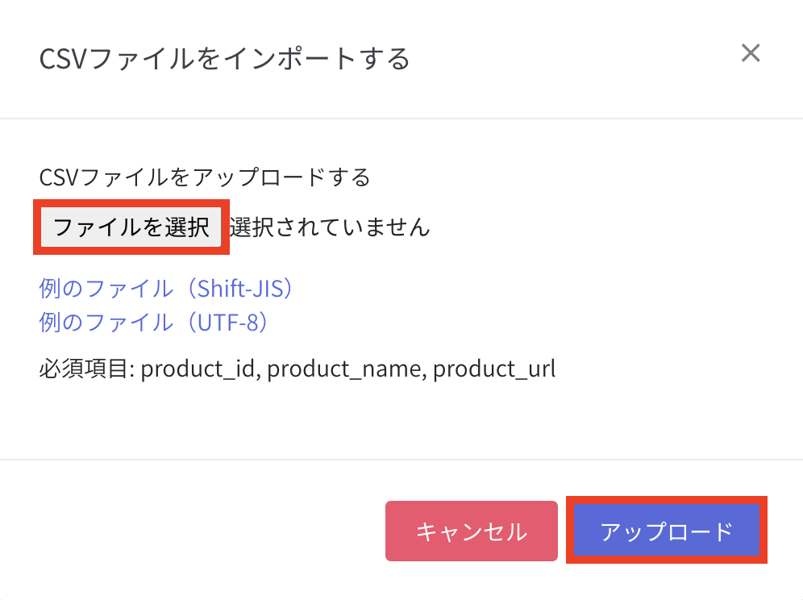Viewport: 803px width, 600px height.
Task: Download the 例のファイル UTF-8 sample
Action: click(154, 323)
